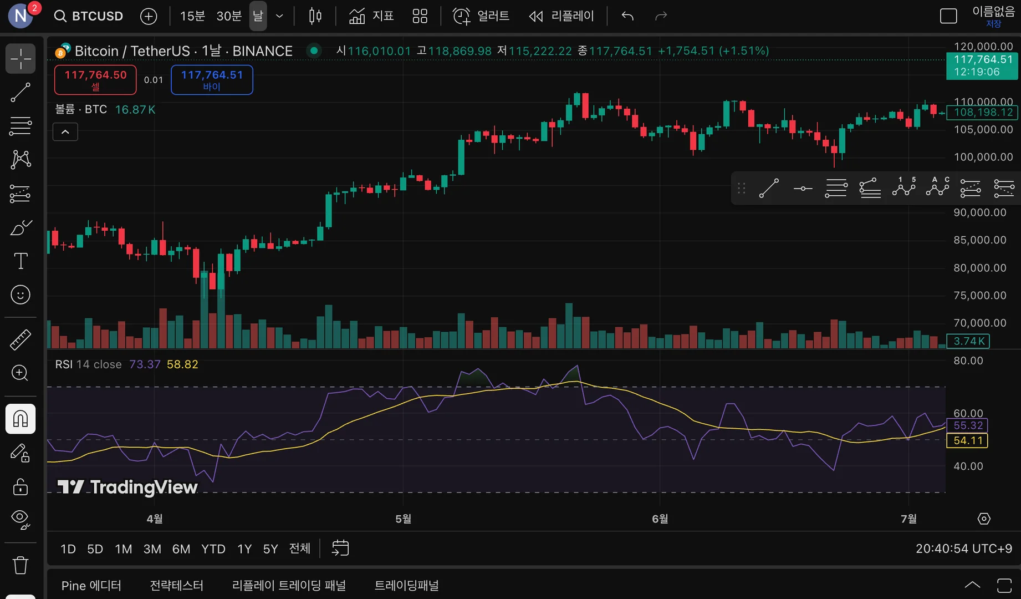Toggle the magnet snap mode

(21, 419)
